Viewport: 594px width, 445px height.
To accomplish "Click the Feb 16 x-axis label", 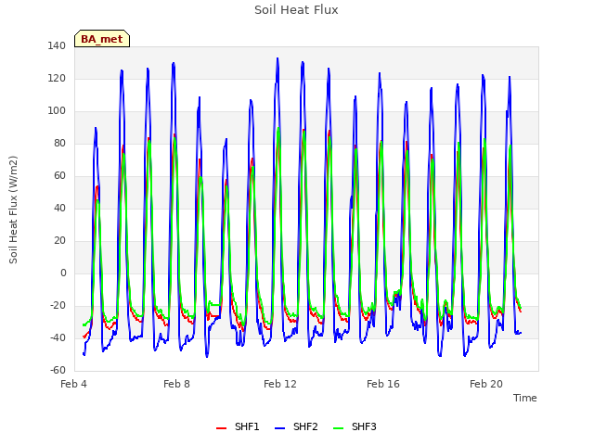I will click(383, 384).
